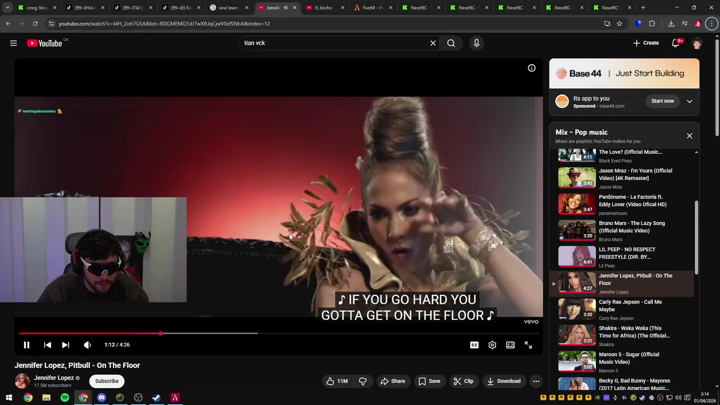Switch to theater mode

point(510,345)
